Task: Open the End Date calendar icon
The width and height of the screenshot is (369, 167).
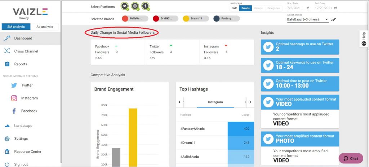Action: click(335, 8)
